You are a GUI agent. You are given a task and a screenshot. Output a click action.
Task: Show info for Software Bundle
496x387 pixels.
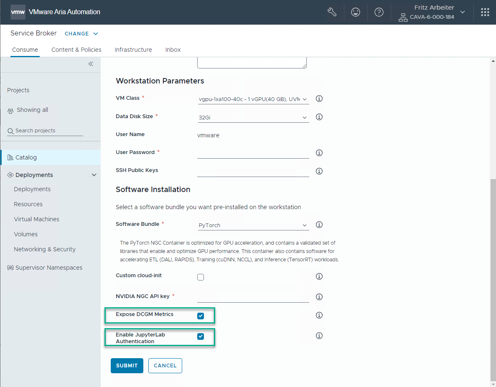(319, 225)
